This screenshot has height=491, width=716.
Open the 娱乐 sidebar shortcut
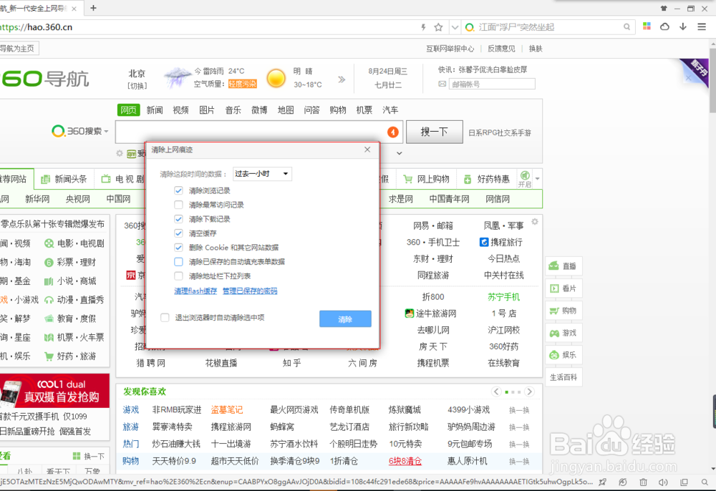pos(563,355)
